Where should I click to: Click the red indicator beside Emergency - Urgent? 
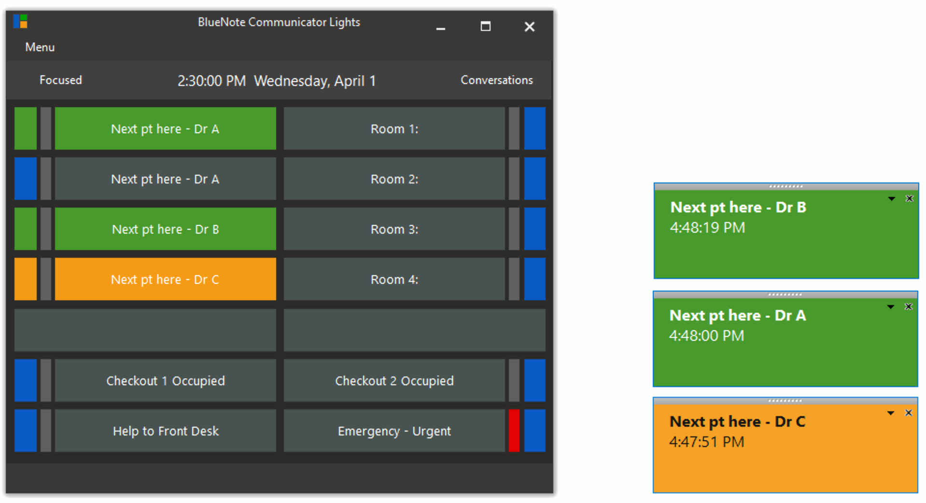[x=514, y=431]
